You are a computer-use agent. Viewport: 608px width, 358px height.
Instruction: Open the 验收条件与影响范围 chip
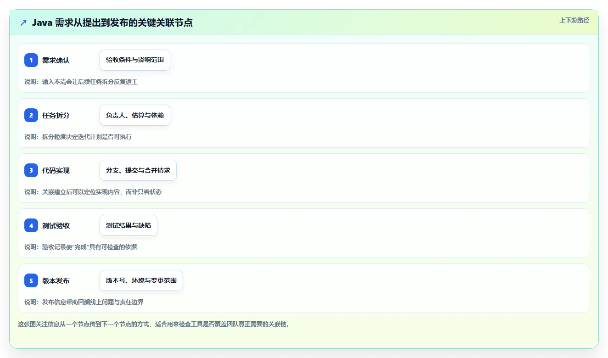(x=135, y=60)
